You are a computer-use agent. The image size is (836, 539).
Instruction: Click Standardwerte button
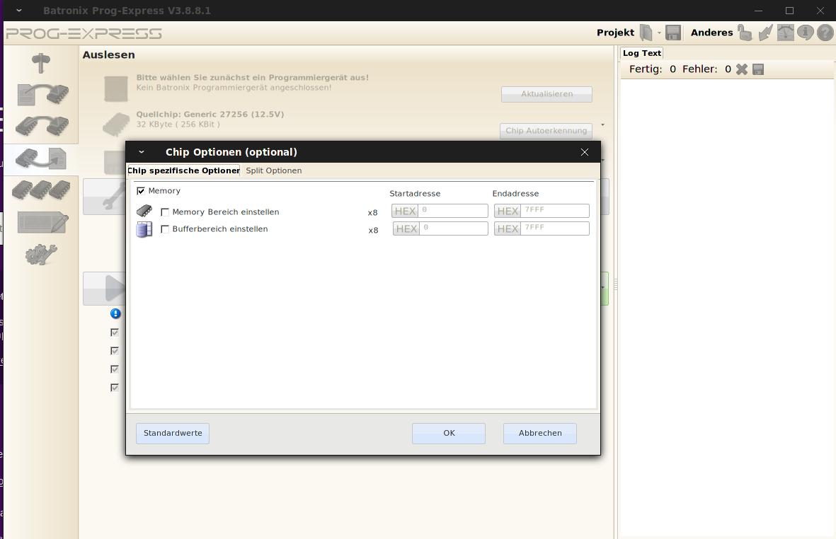tap(173, 434)
